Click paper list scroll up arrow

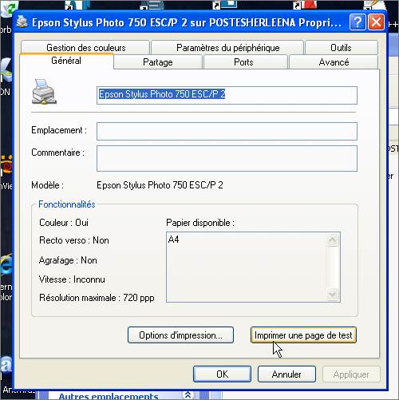coord(332,240)
